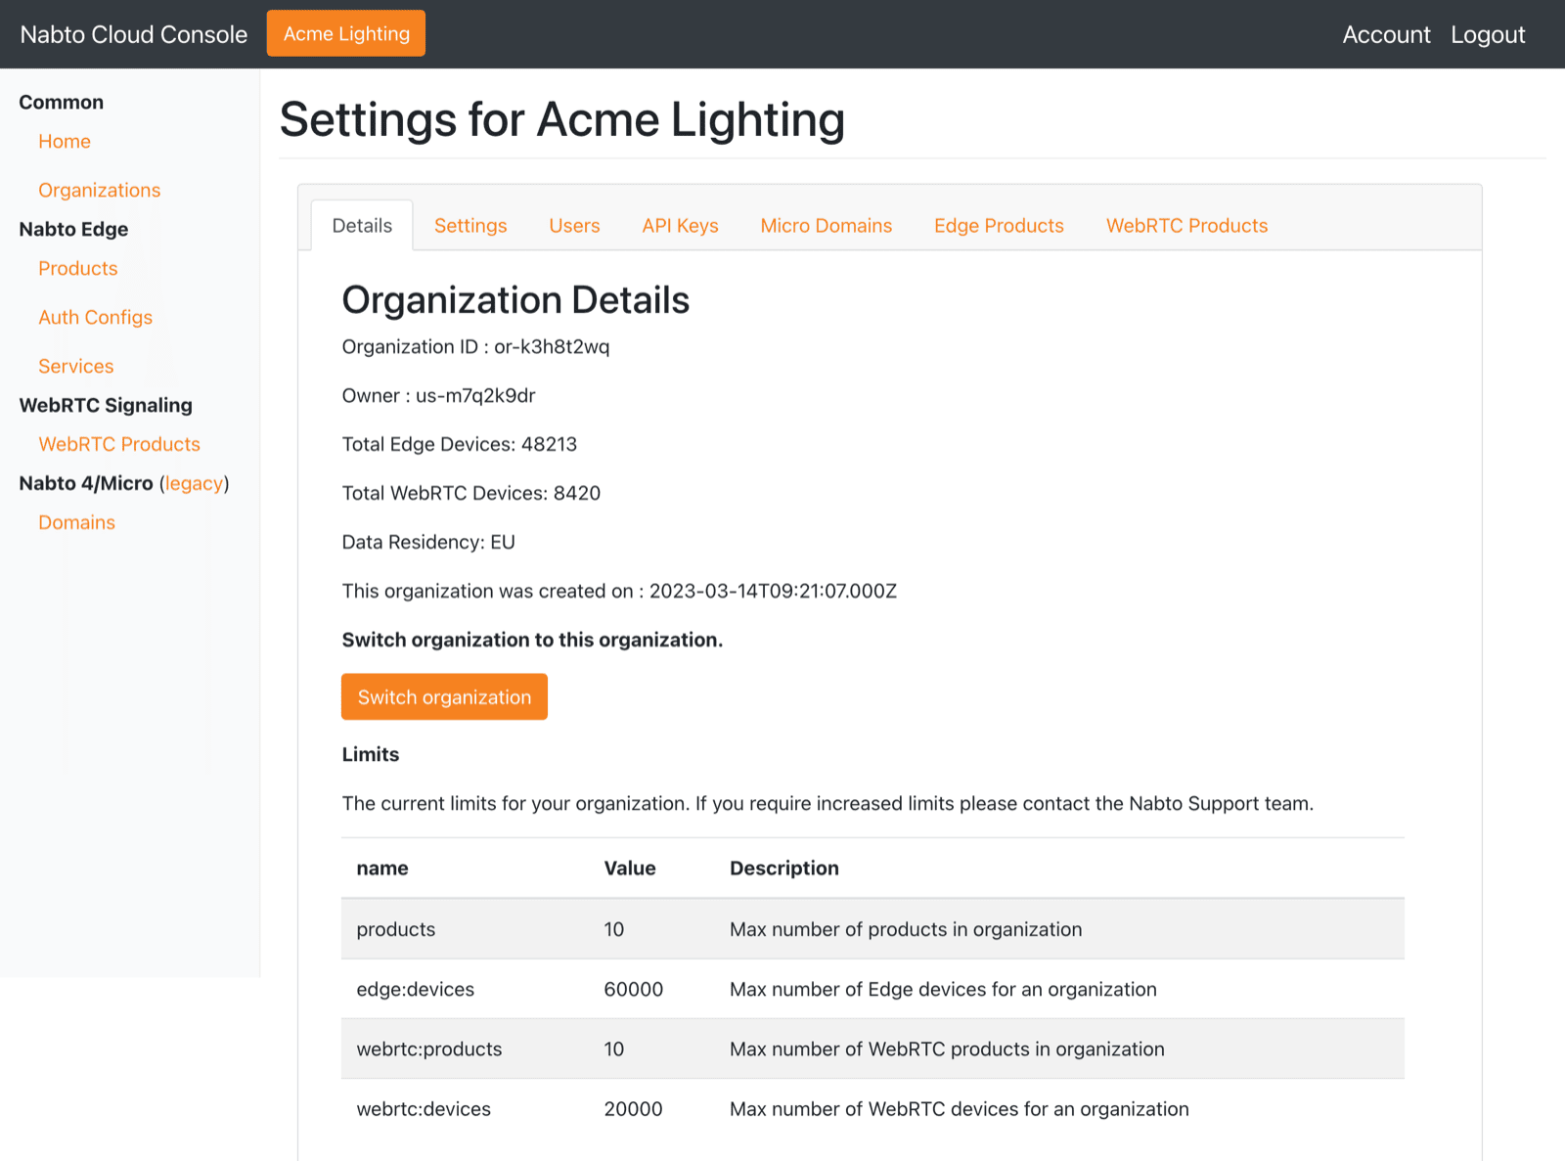Viewport: 1565px width, 1161px height.
Task: Click the 'Data Residency: EU' line
Action: pyautogui.click(x=428, y=542)
